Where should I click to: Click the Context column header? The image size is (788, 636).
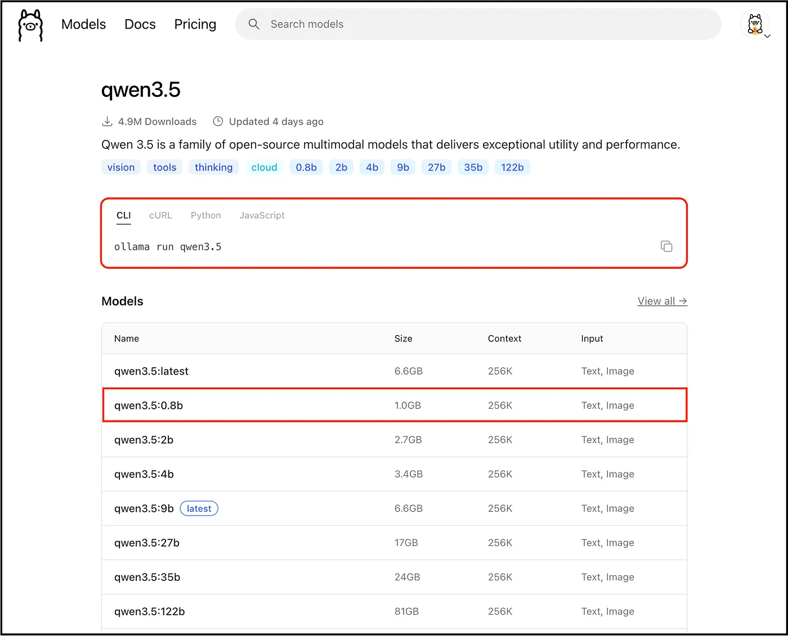pyautogui.click(x=505, y=339)
